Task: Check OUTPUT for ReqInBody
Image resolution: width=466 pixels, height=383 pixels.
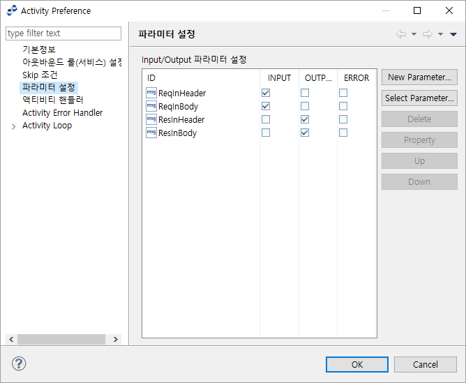Action: [x=305, y=106]
